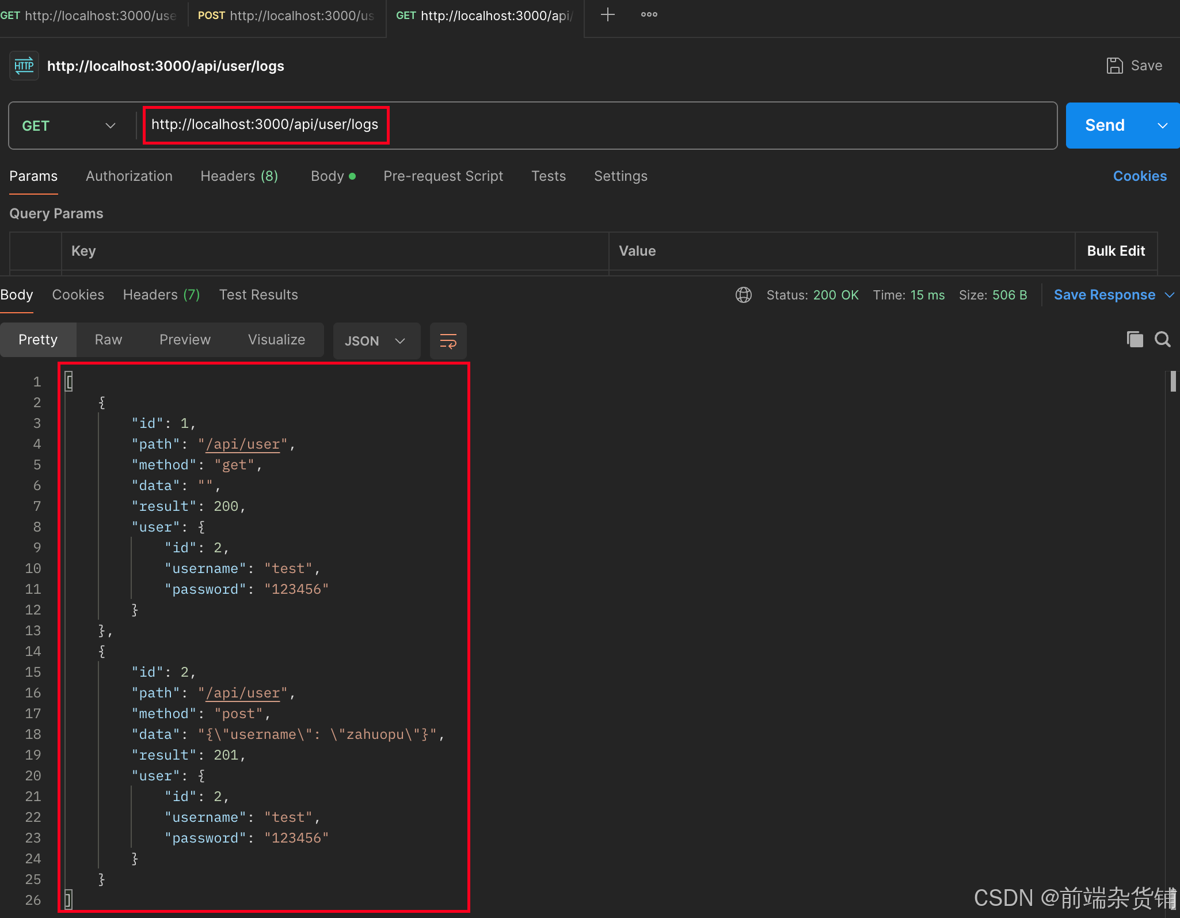The width and height of the screenshot is (1180, 918).
Task: Copy response body with copy icon
Action: 1135,339
